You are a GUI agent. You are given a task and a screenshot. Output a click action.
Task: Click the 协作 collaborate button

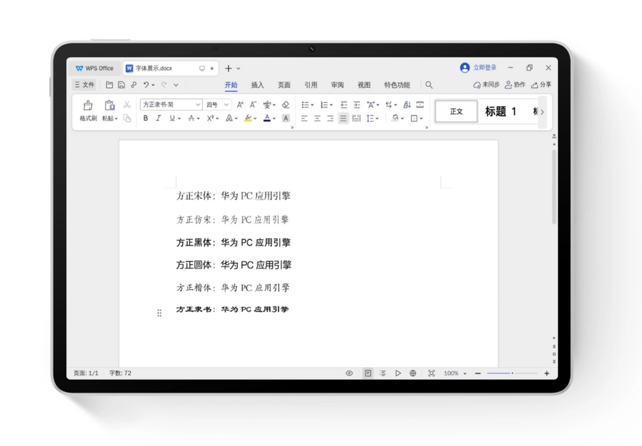coord(515,84)
